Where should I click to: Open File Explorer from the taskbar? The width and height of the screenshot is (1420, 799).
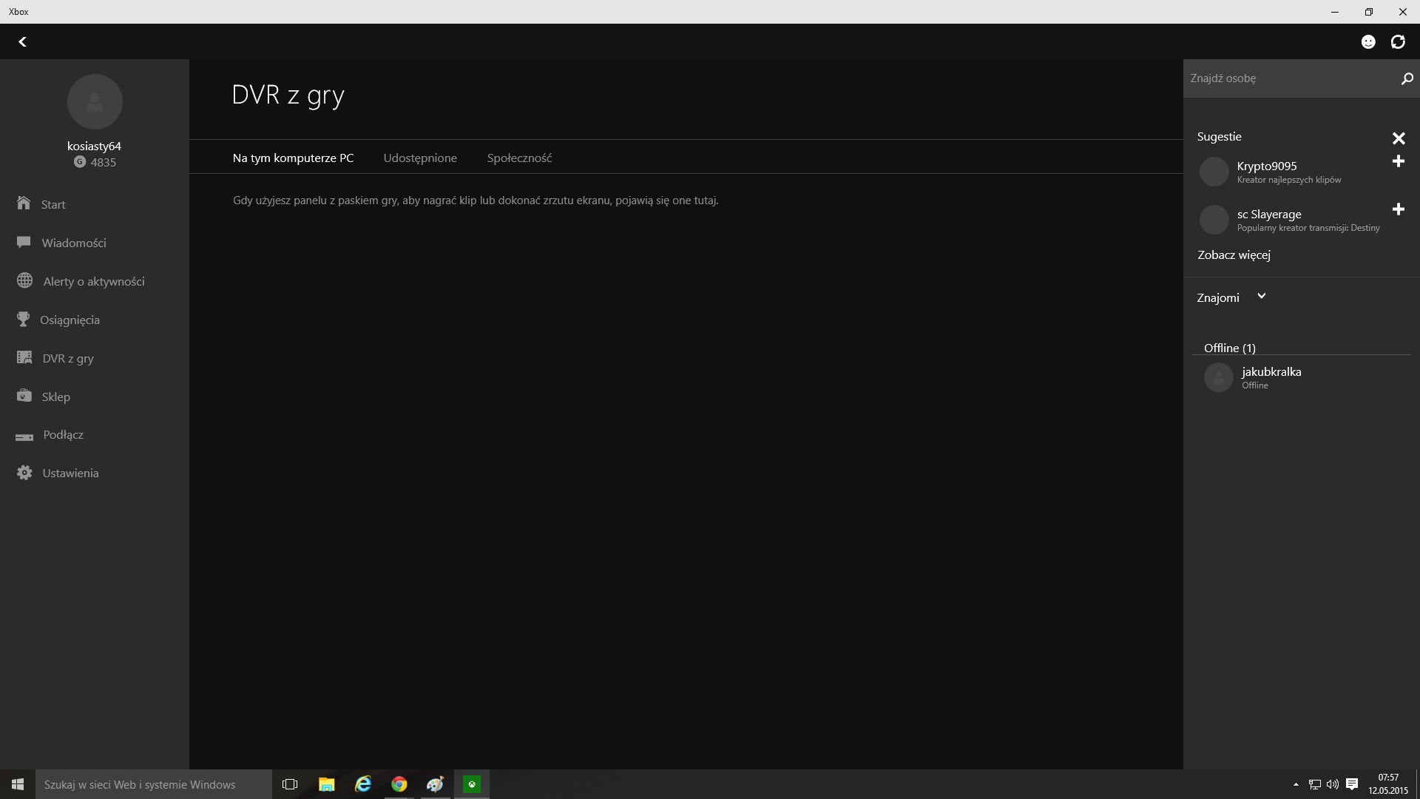tap(326, 784)
